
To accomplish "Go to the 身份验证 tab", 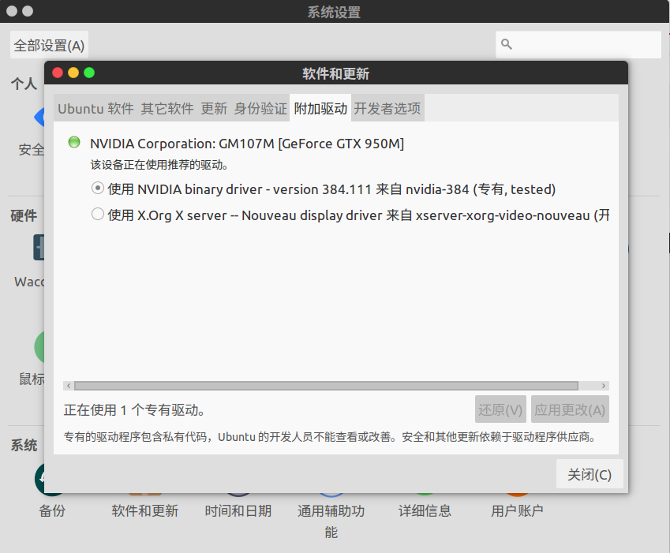I will (260, 108).
